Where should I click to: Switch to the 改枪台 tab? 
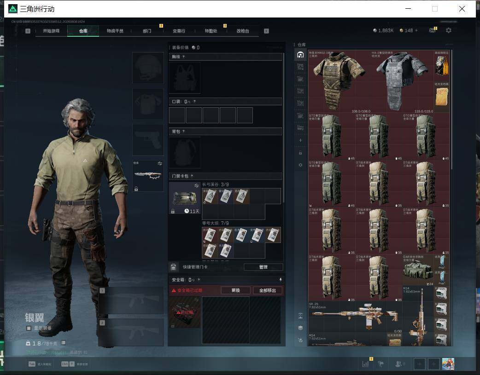(x=243, y=31)
